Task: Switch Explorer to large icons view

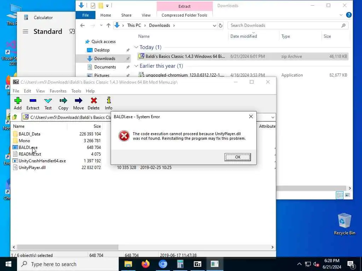Action: click(x=347, y=195)
